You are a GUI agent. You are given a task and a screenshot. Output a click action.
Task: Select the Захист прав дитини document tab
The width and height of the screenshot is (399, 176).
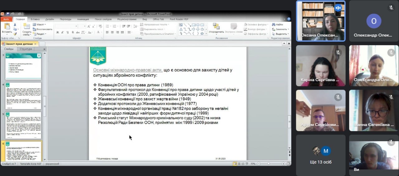pos(19,44)
